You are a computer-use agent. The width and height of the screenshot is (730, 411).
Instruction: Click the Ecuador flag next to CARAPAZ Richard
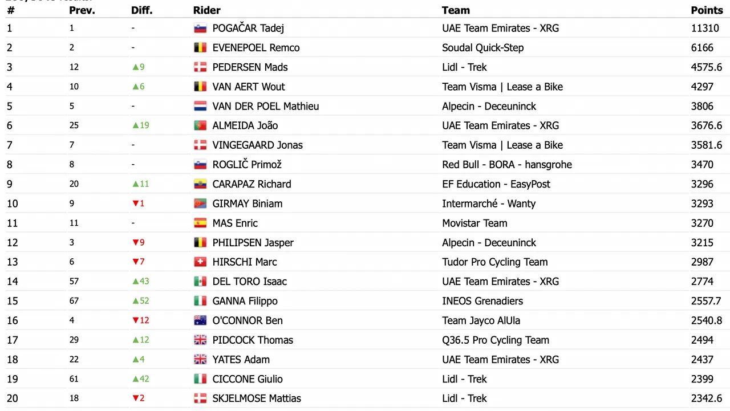click(200, 184)
